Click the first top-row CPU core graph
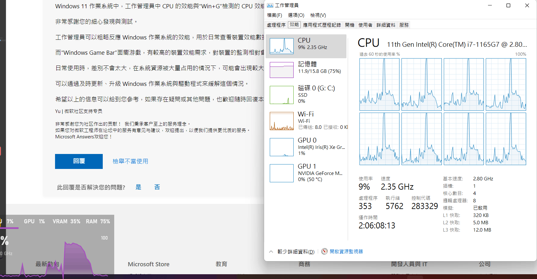This screenshot has width=537, height=279. (x=380, y=84)
